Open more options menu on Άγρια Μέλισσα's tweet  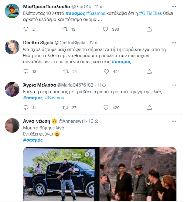(173, 84)
